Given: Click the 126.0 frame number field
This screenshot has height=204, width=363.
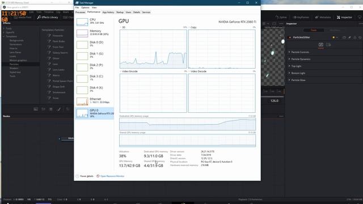Looking at the screenshot, I should click(x=275, y=101).
